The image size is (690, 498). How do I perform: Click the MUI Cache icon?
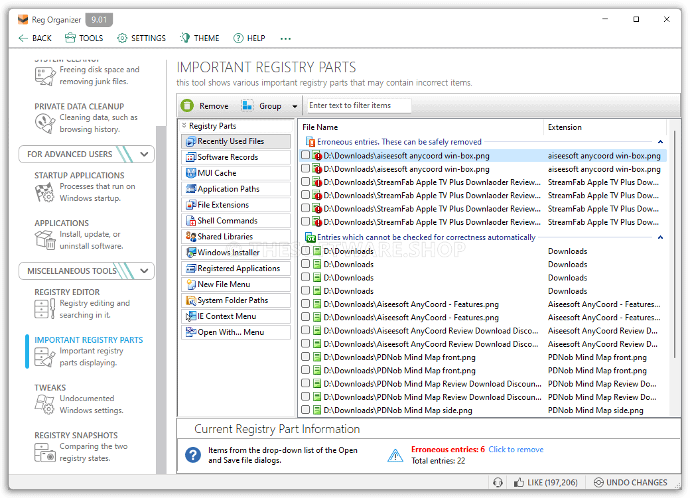(190, 173)
